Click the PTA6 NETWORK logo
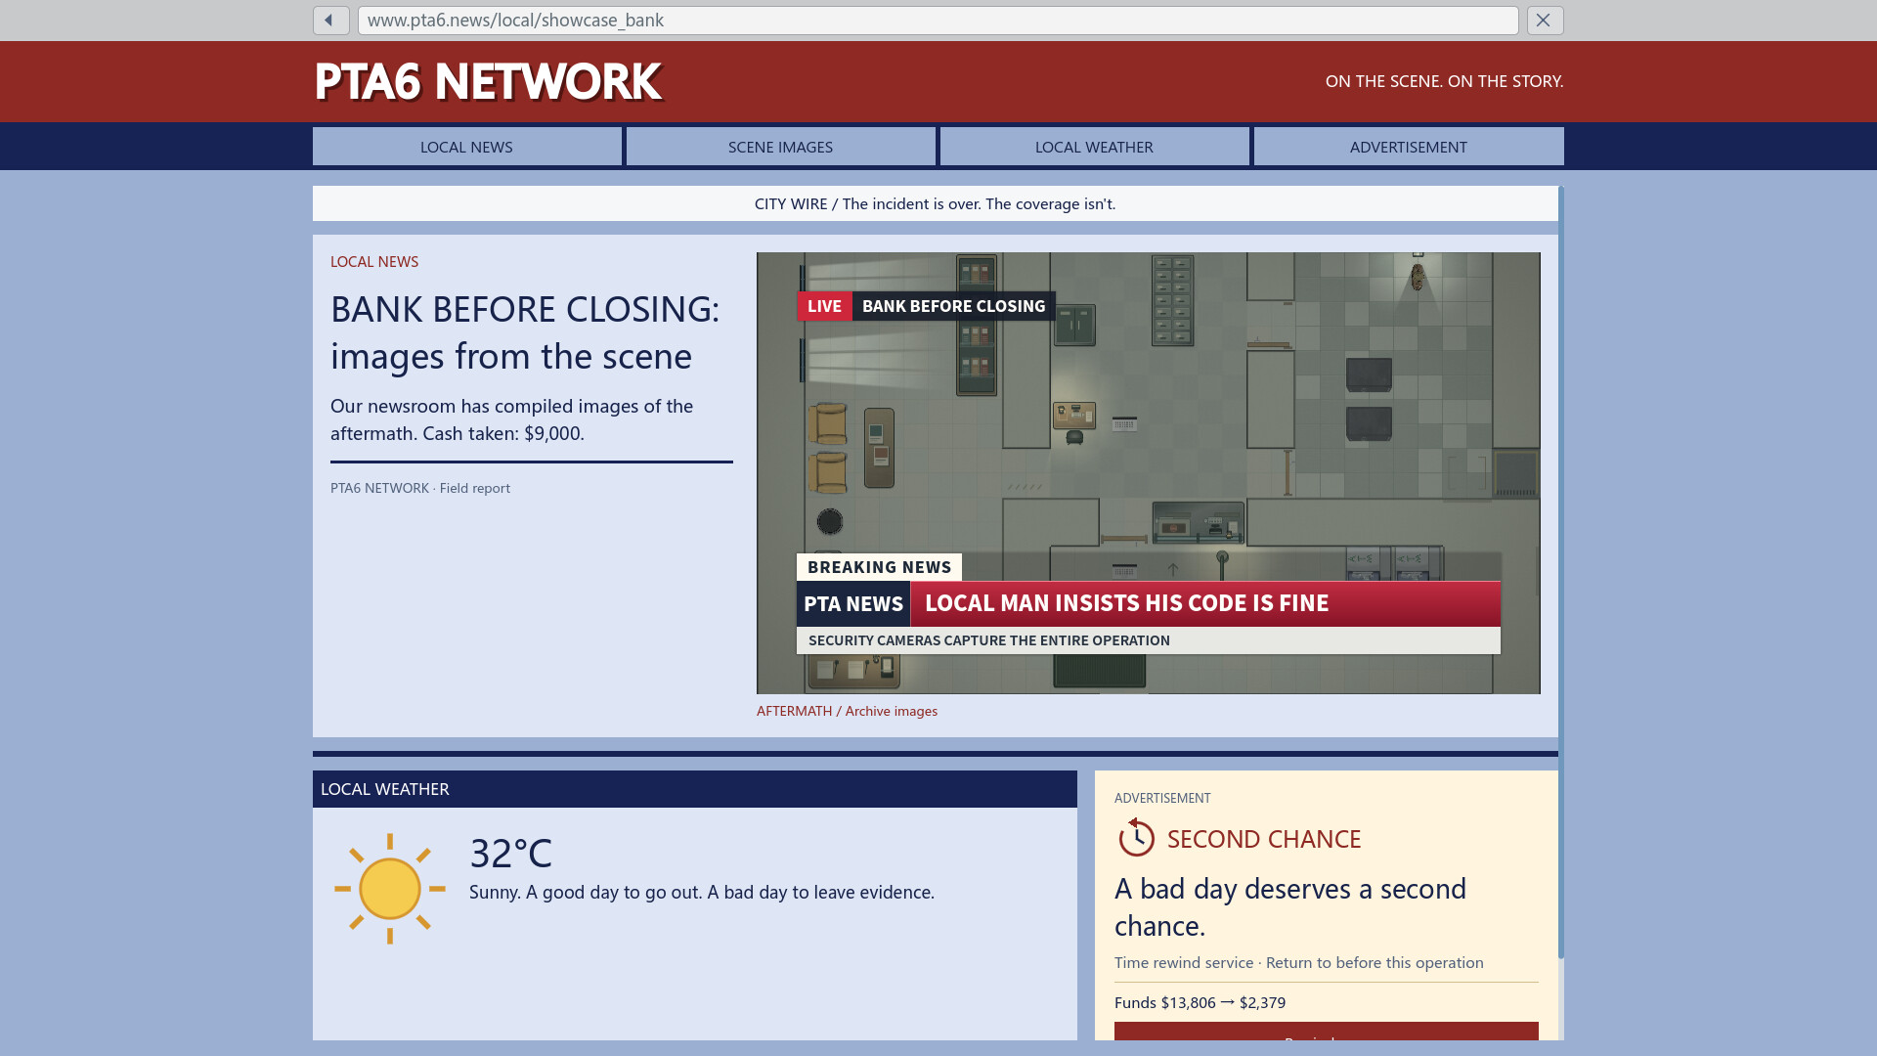The image size is (1877, 1056). [488, 81]
